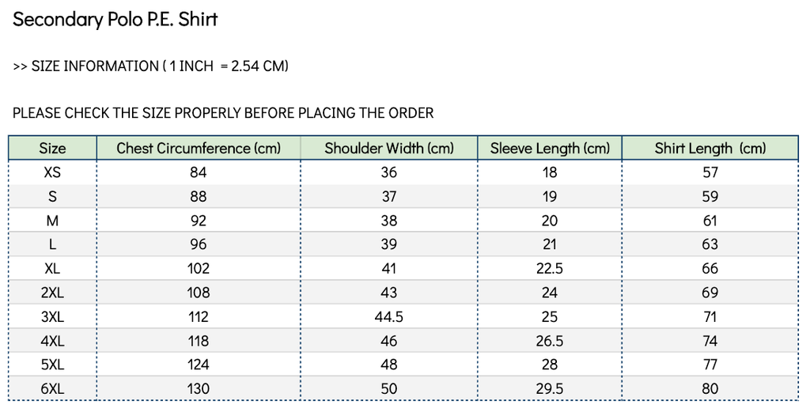The image size is (810, 412).
Task: Click the Shirt Length (cm) header
Action: click(x=710, y=149)
